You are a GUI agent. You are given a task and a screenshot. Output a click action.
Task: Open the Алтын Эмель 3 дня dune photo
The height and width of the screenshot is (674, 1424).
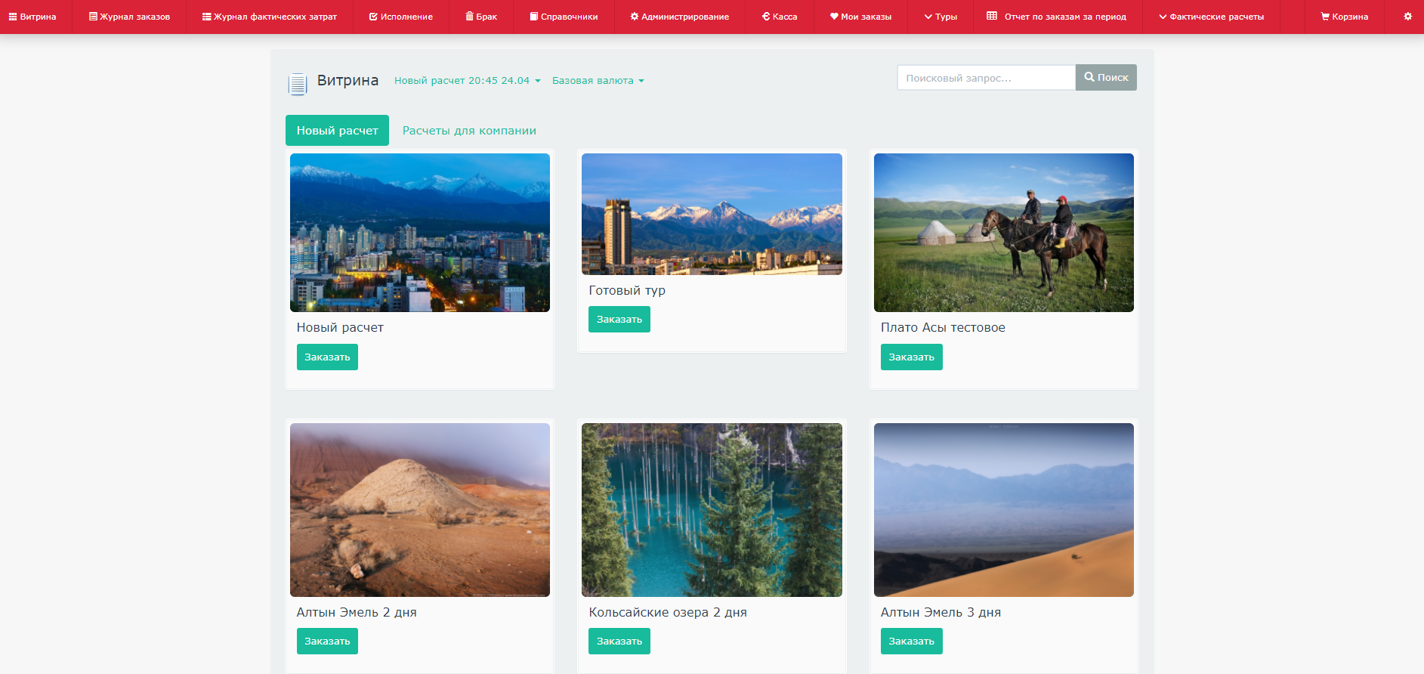[x=1004, y=510]
